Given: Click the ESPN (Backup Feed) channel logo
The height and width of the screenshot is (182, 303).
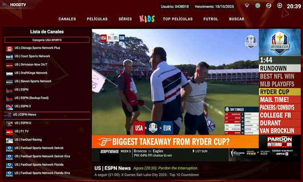Looking at the screenshot, I should click(9, 99).
